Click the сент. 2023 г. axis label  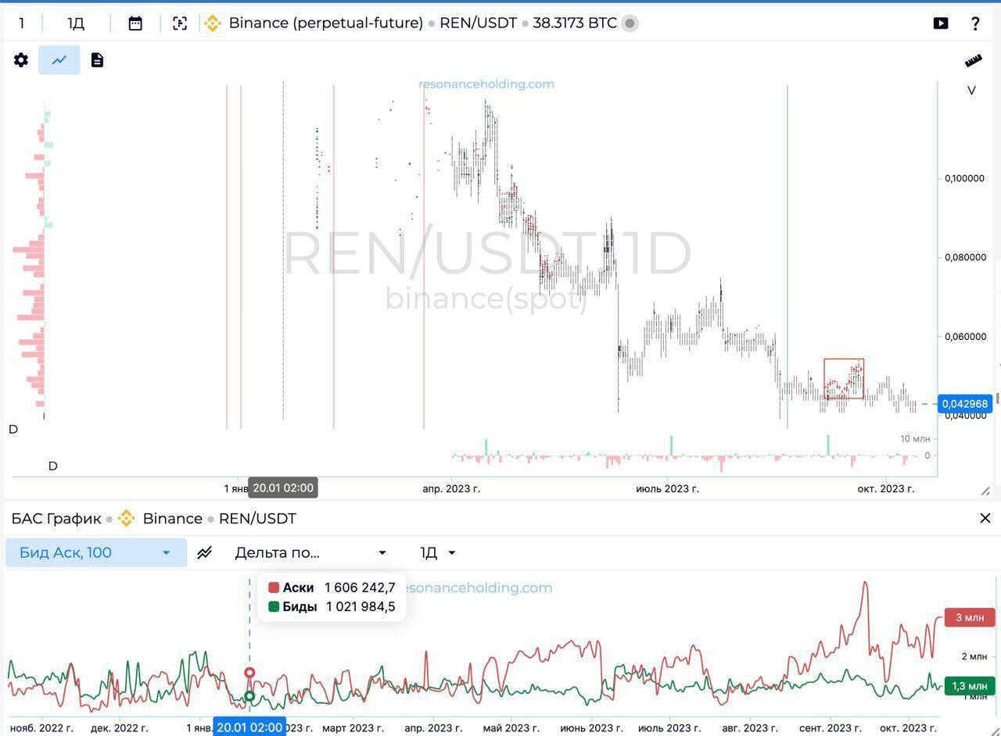pos(830,727)
